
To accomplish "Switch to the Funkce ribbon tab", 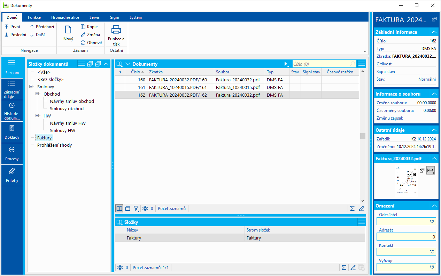I will (x=34, y=17).
